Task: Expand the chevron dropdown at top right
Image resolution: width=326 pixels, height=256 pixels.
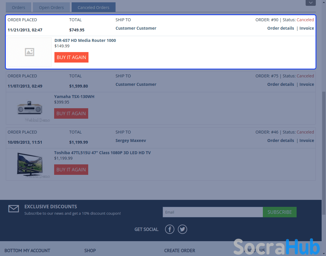Action: click(311, 3)
